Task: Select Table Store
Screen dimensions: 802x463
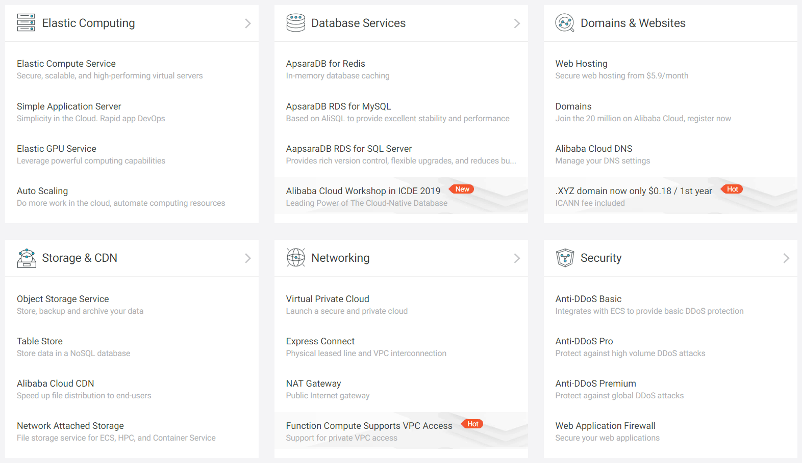Action: pyautogui.click(x=40, y=341)
